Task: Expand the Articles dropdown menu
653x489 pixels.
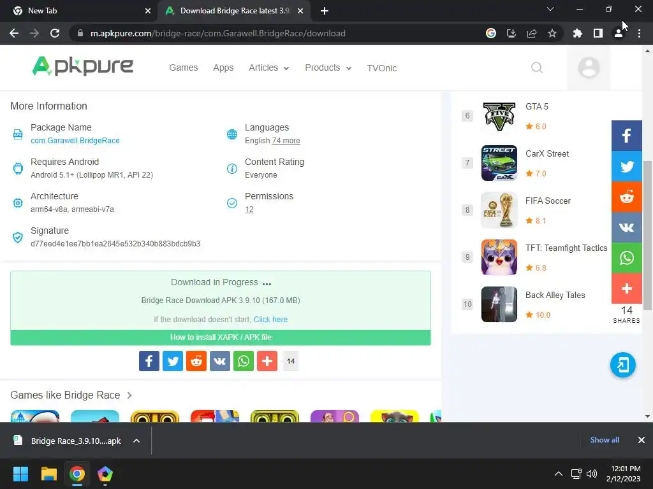Action: click(269, 67)
